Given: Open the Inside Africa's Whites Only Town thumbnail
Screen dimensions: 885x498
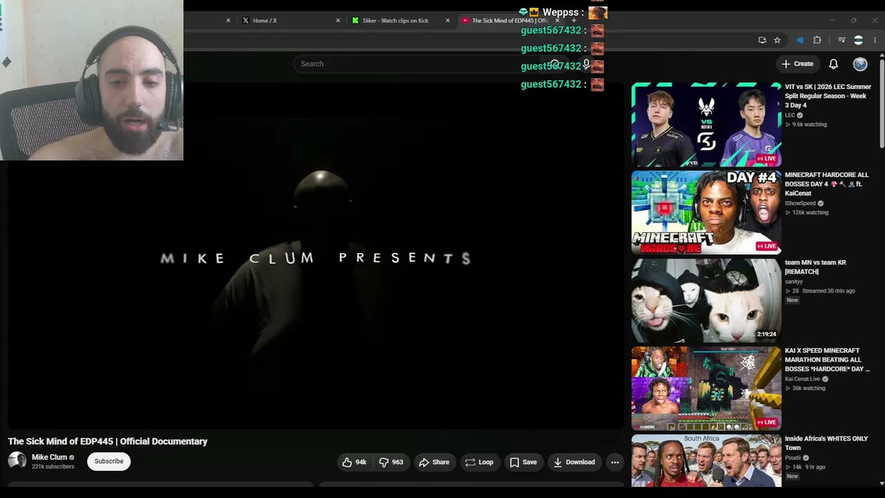Looking at the screenshot, I should [x=706, y=461].
